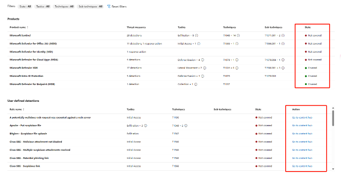The width and height of the screenshot is (341, 174).
Task: Go to content hub for Multiple suspicious attachments rule
Action: click(x=302, y=150)
